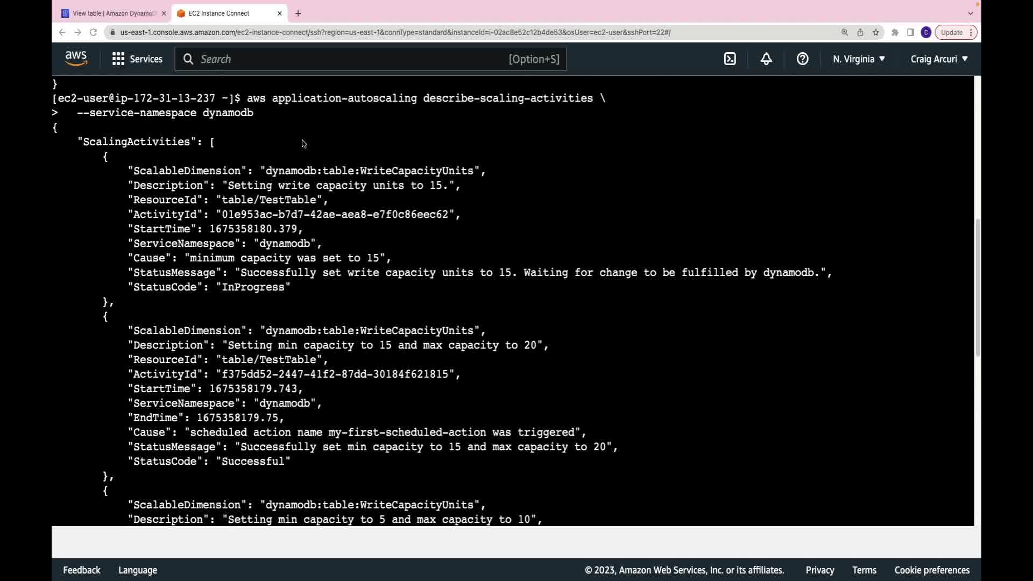Viewport: 1033px width, 581px height.
Task: Expand the N. Virginia region dropdown
Action: point(859,59)
